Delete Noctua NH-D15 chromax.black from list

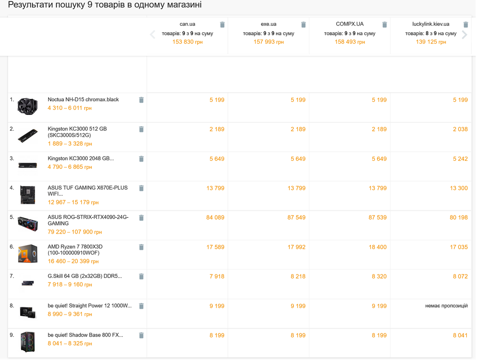point(141,100)
